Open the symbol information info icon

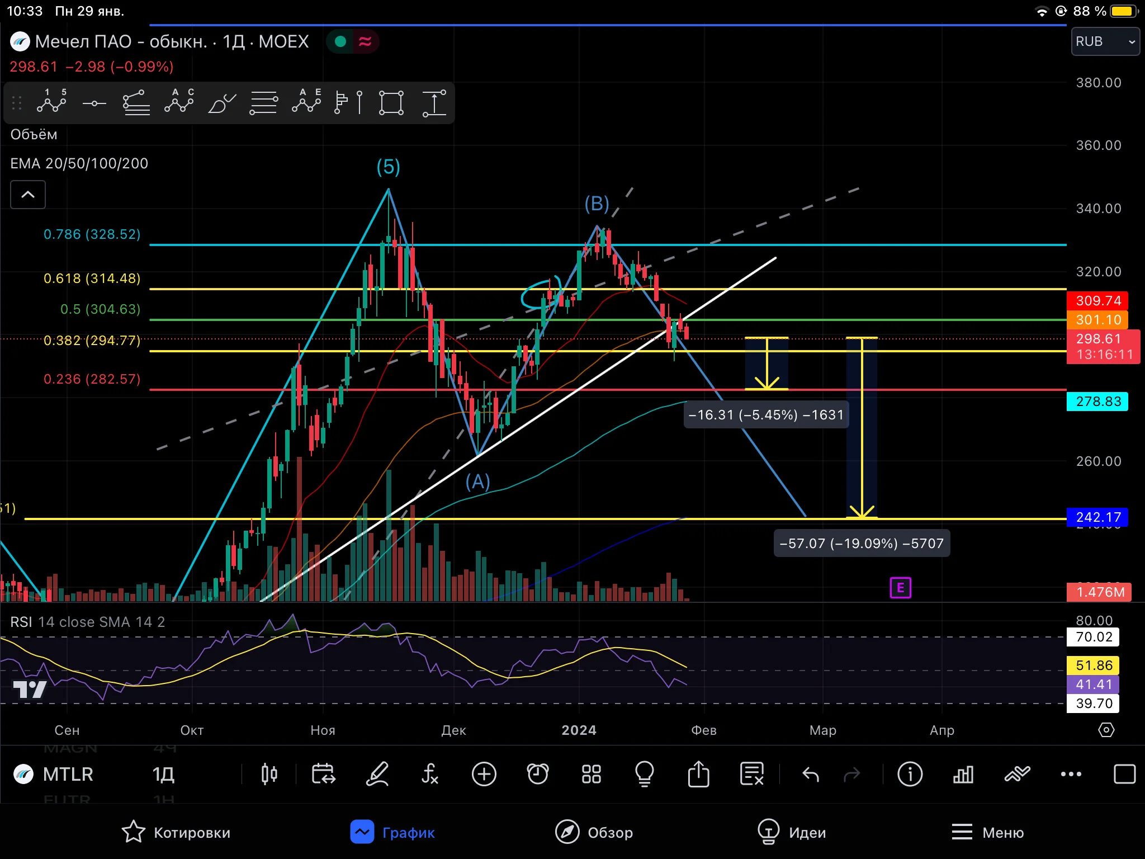(x=910, y=774)
